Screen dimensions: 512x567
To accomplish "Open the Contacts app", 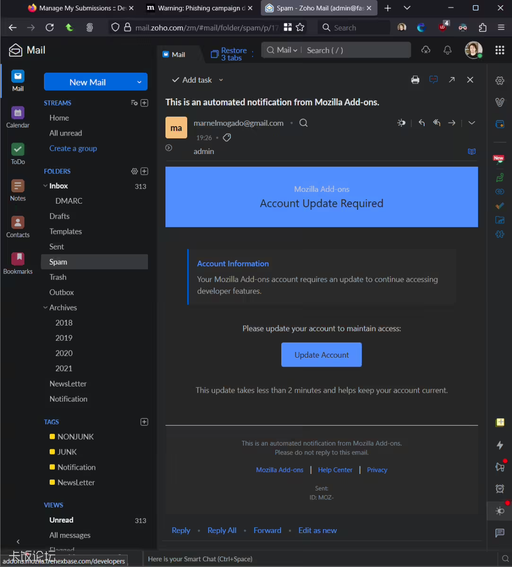I will tap(18, 227).
